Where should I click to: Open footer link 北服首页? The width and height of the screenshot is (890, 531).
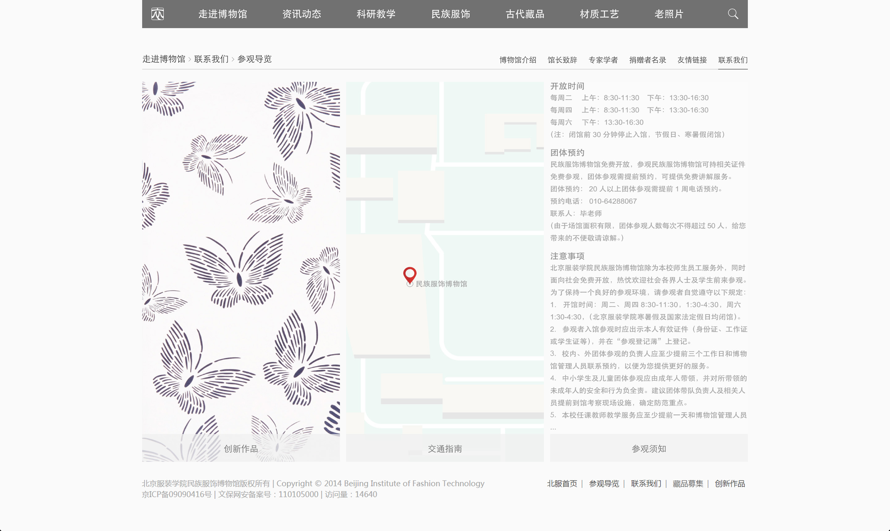click(x=562, y=483)
